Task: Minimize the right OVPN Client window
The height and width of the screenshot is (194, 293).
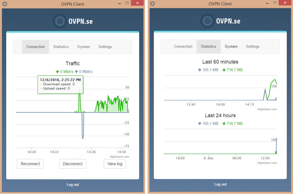Action: click(267, 3)
